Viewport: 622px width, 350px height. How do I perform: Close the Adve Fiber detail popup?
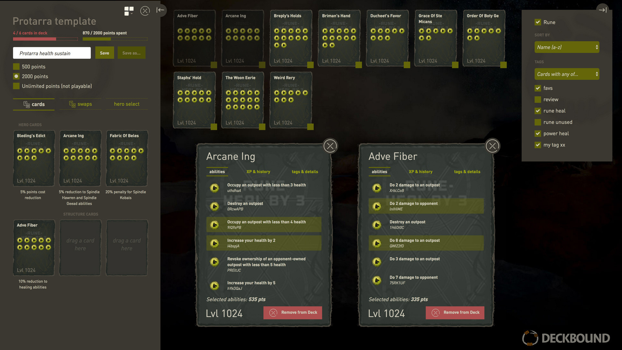coord(492,146)
